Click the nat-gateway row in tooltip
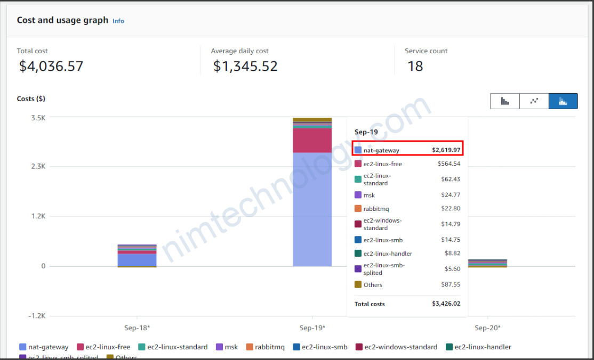594x360 pixels. point(408,150)
